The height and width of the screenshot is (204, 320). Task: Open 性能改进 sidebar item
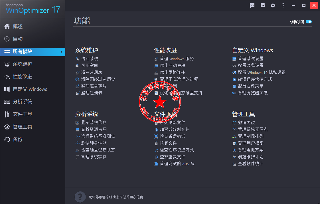click(x=33, y=76)
